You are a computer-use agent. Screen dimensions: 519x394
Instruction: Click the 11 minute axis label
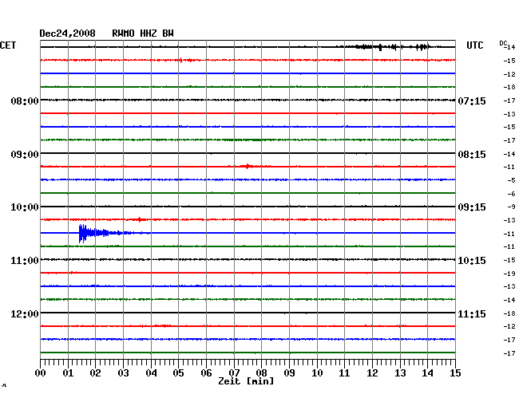pos(345,372)
